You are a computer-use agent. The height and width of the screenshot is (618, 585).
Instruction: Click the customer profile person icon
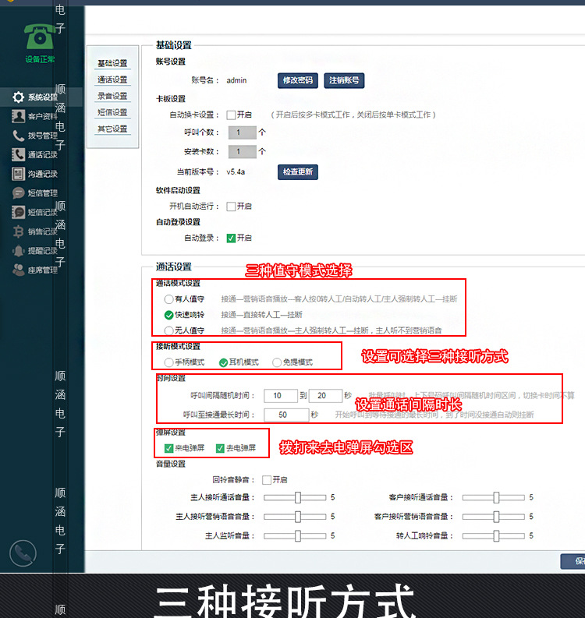pyautogui.click(x=18, y=116)
